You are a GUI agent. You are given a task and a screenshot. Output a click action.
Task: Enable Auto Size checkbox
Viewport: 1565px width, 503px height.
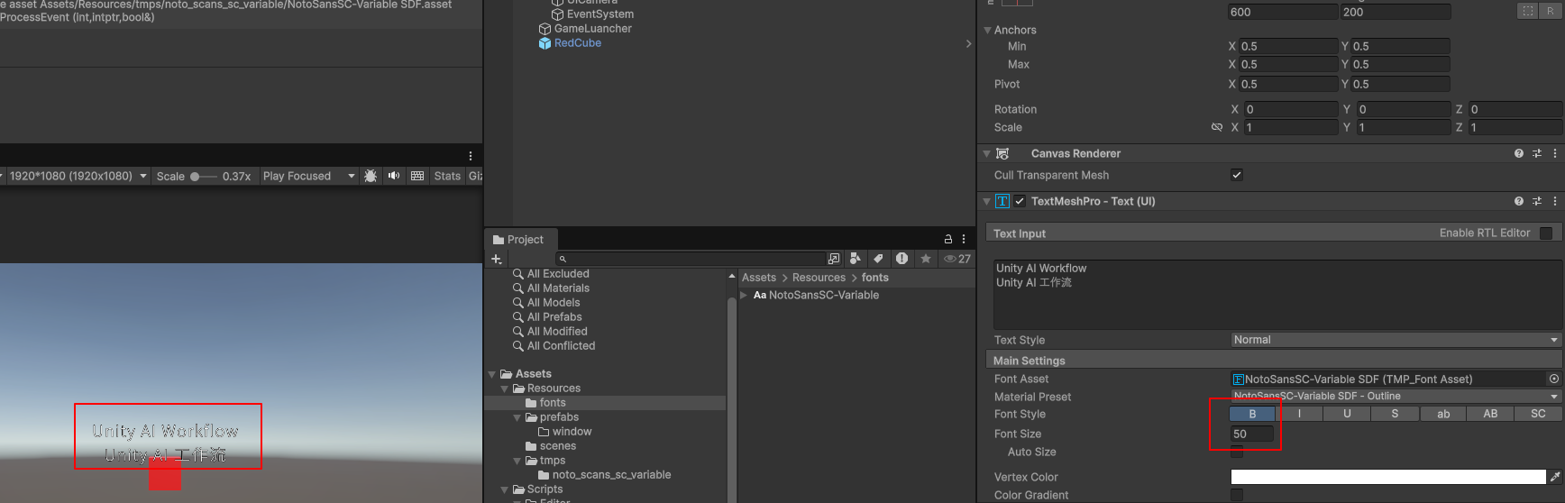pyautogui.click(x=1237, y=452)
